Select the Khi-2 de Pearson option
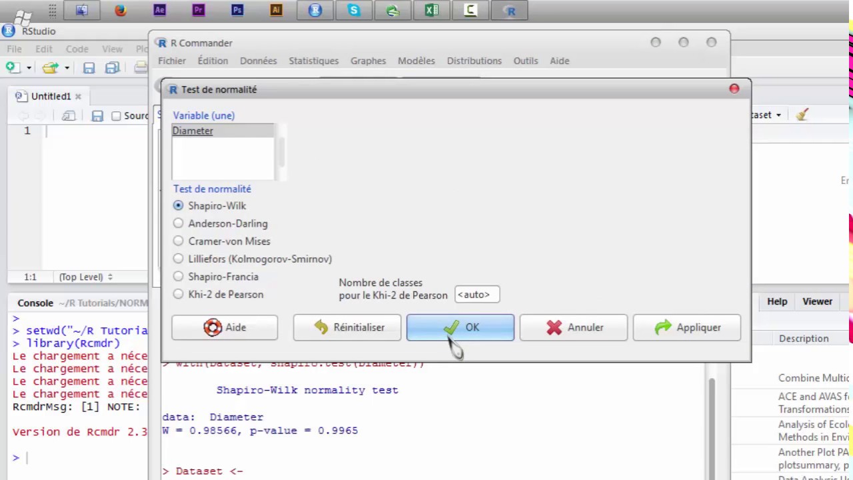 tap(178, 294)
